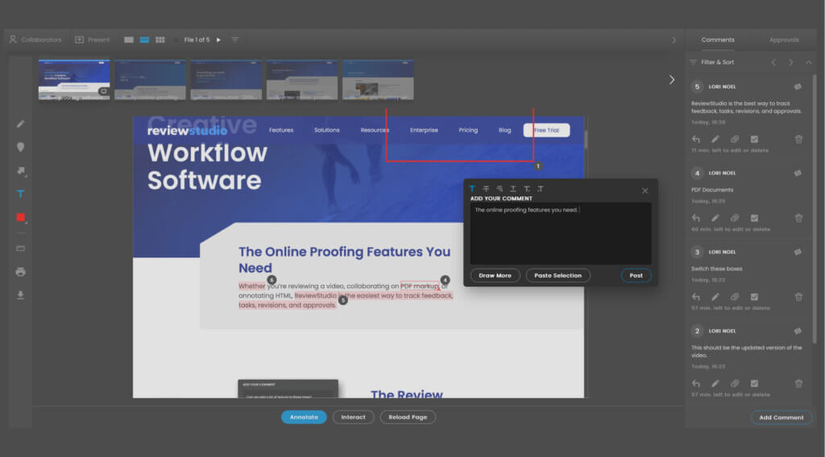Viewport: 825px width, 457px height.
Task: Select the blue text T tool in left toolbar
Action: 20,194
